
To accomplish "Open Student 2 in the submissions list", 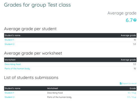I will pyautogui.click(x=10, y=97).
